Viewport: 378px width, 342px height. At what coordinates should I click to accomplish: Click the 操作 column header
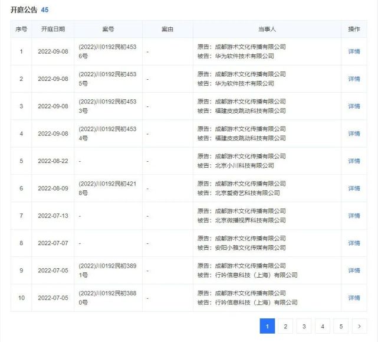354,29
